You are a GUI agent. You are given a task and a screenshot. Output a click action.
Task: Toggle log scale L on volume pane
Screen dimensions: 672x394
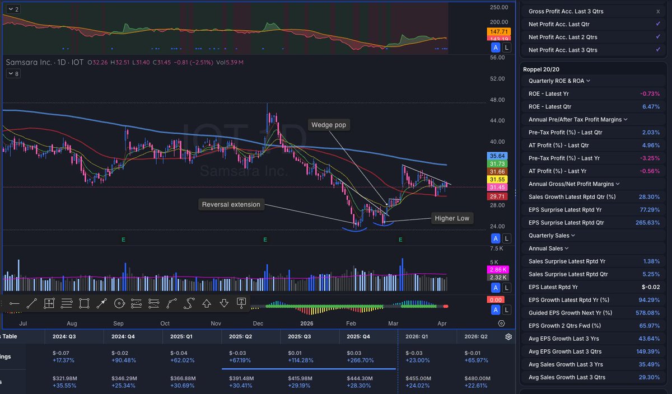(507, 288)
